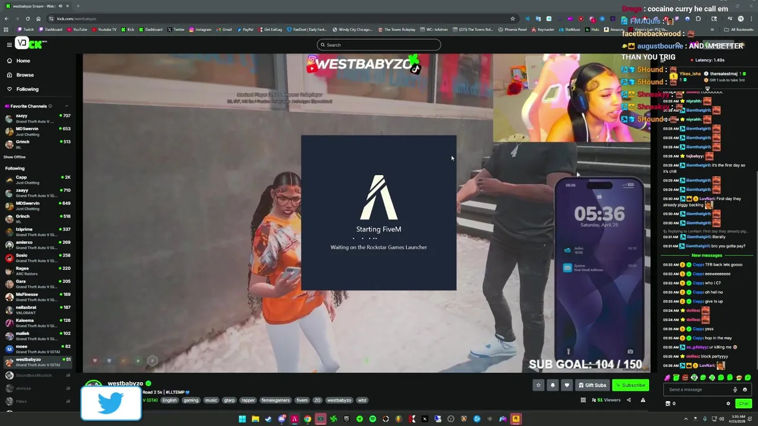Open the PayPal bookmark
Screen dimensions: 758x426
point(245,30)
